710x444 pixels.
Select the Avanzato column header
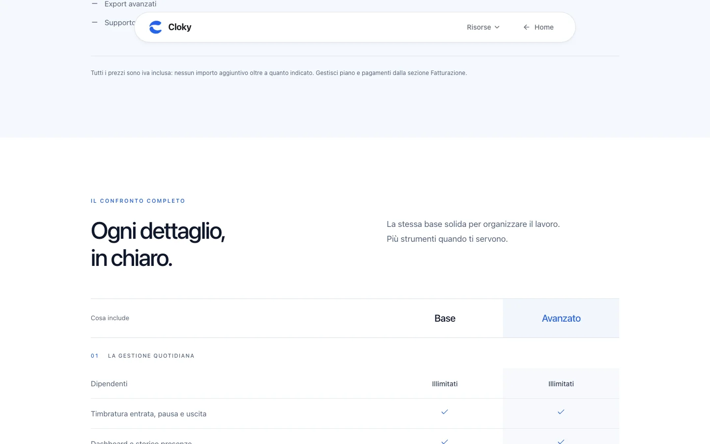(x=561, y=318)
